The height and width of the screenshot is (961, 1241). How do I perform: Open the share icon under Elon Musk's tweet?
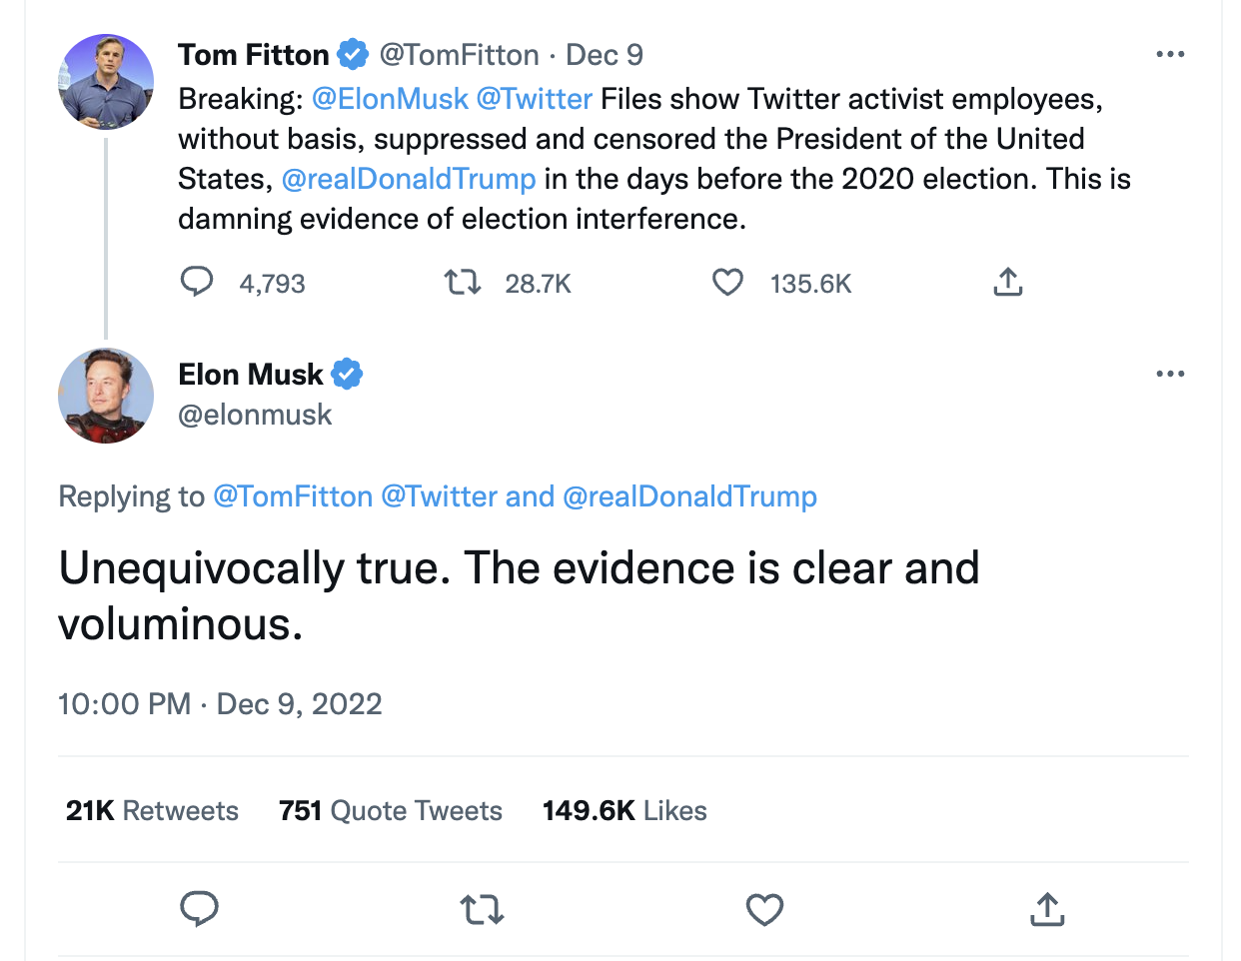coord(1046,909)
